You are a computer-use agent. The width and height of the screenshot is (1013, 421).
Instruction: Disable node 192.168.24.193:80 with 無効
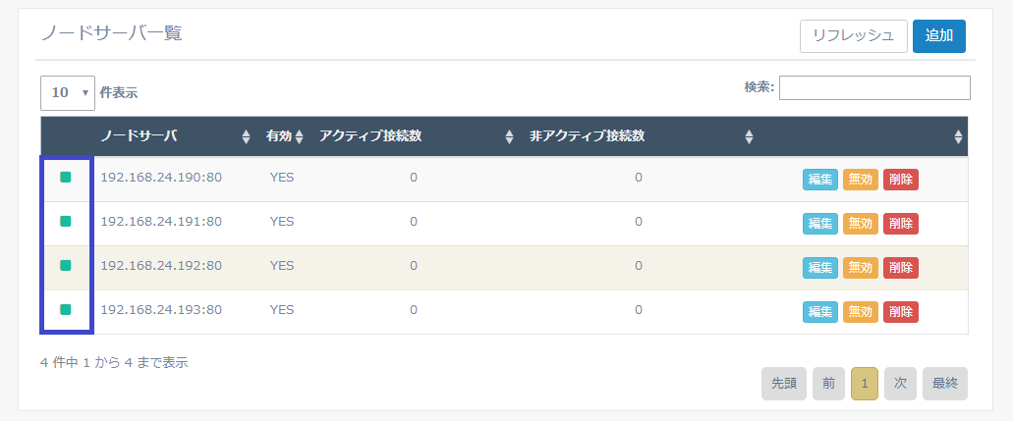pyautogui.click(x=860, y=312)
